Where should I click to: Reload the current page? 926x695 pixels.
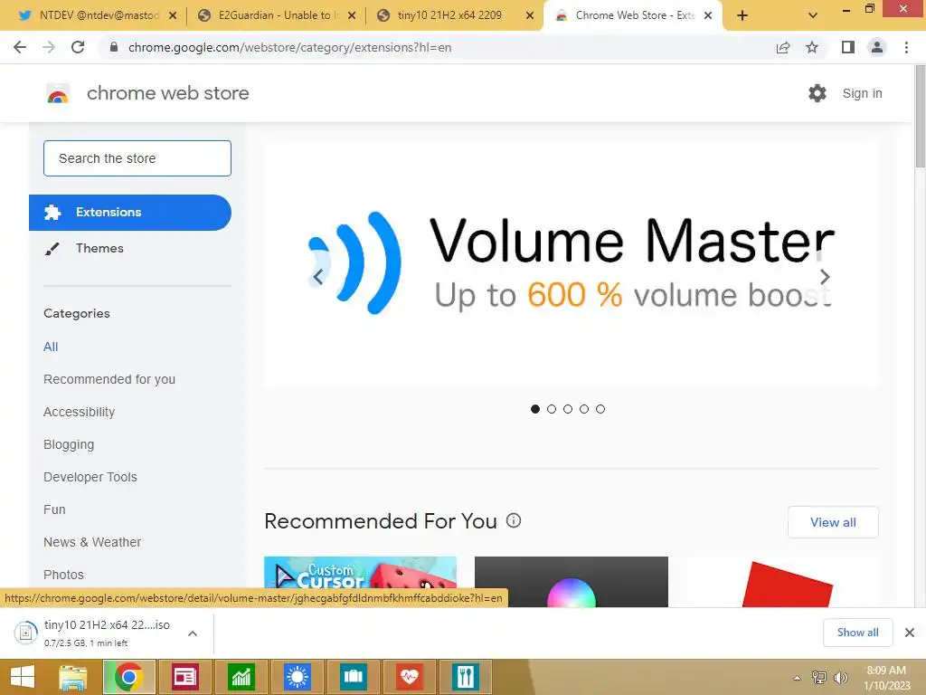click(78, 47)
